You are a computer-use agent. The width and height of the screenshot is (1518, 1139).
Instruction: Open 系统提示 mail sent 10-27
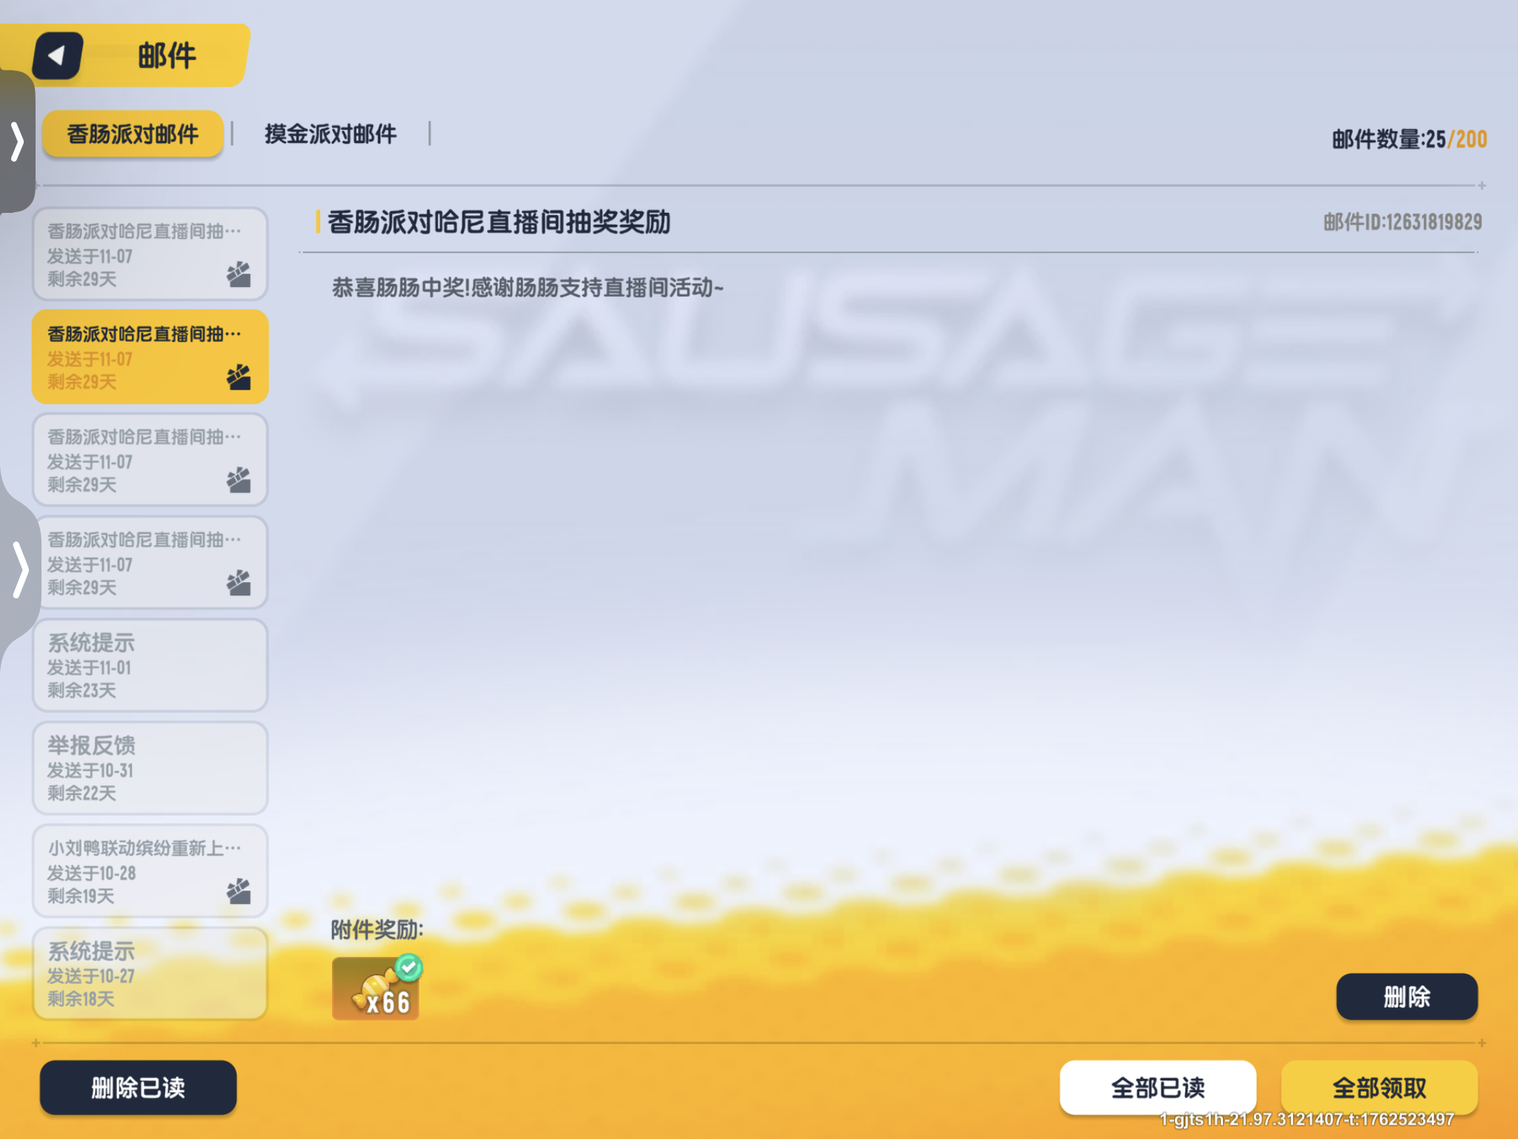click(149, 974)
